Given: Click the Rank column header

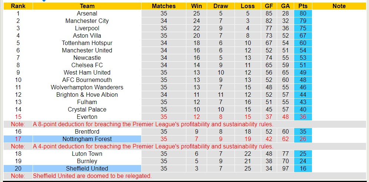Looking at the screenshot, I should 18,6.
